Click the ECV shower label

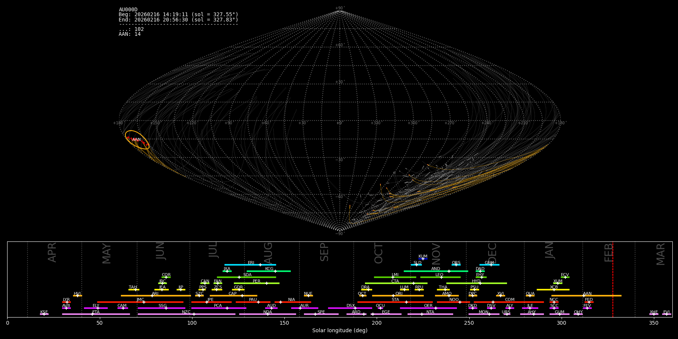pyautogui.click(x=565, y=275)
